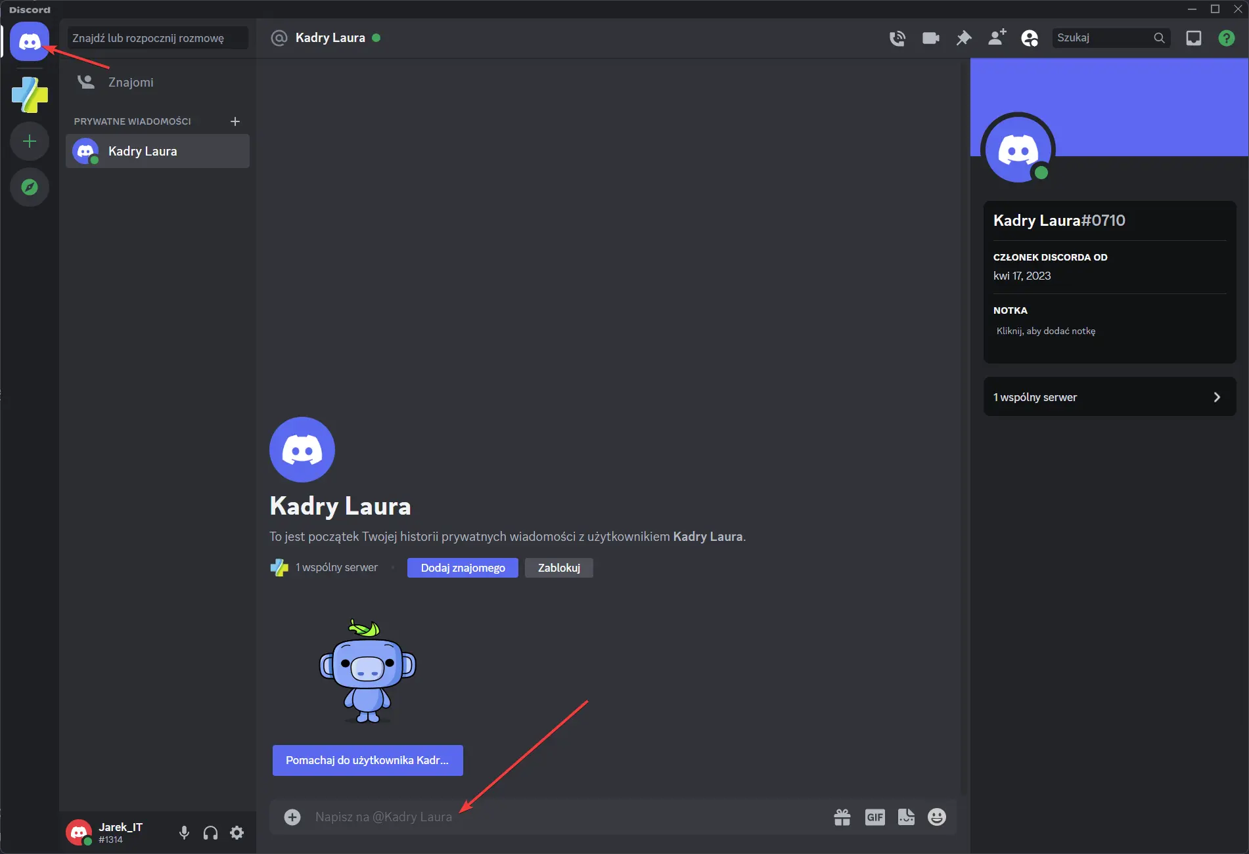Image resolution: width=1249 pixels, height=854 pixels.
Task: Select Kadry Laura private conversation
Action: coord(158,151)
